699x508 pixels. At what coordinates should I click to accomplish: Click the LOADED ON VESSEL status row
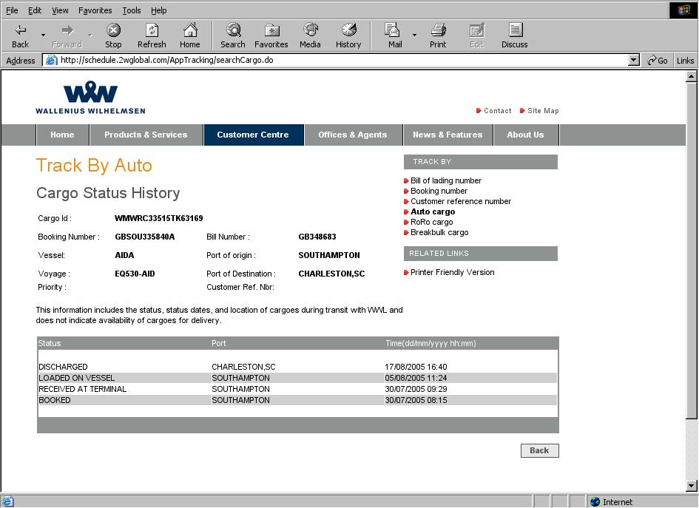297,378
